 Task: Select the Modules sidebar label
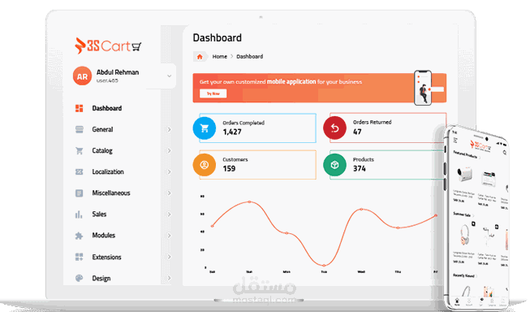(x=103, y=235)
